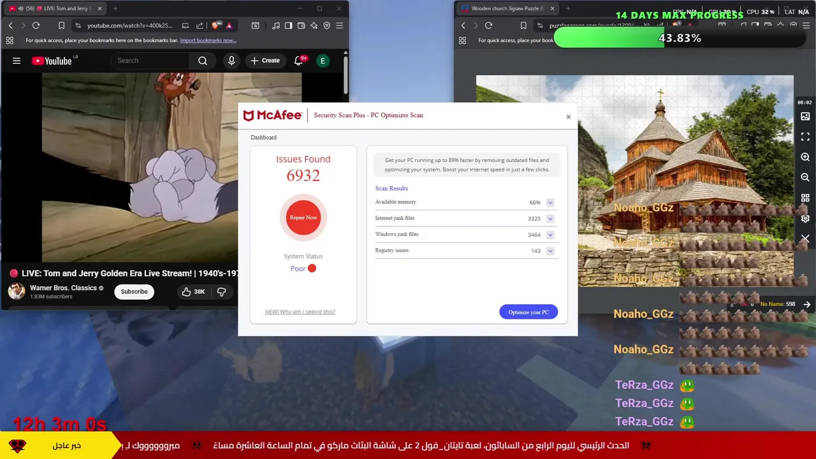This screenshot has height=459, width=816.
Task: Open YouTube notifications bell
Action: point(298,61)
